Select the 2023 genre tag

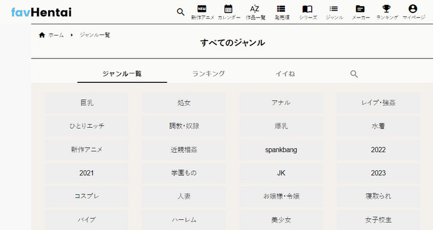[x=378, y=173]
